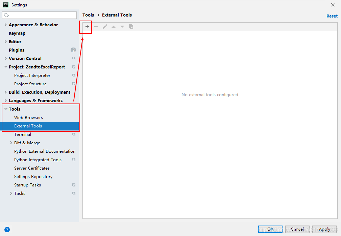Click the Reset link

[332, 16]
